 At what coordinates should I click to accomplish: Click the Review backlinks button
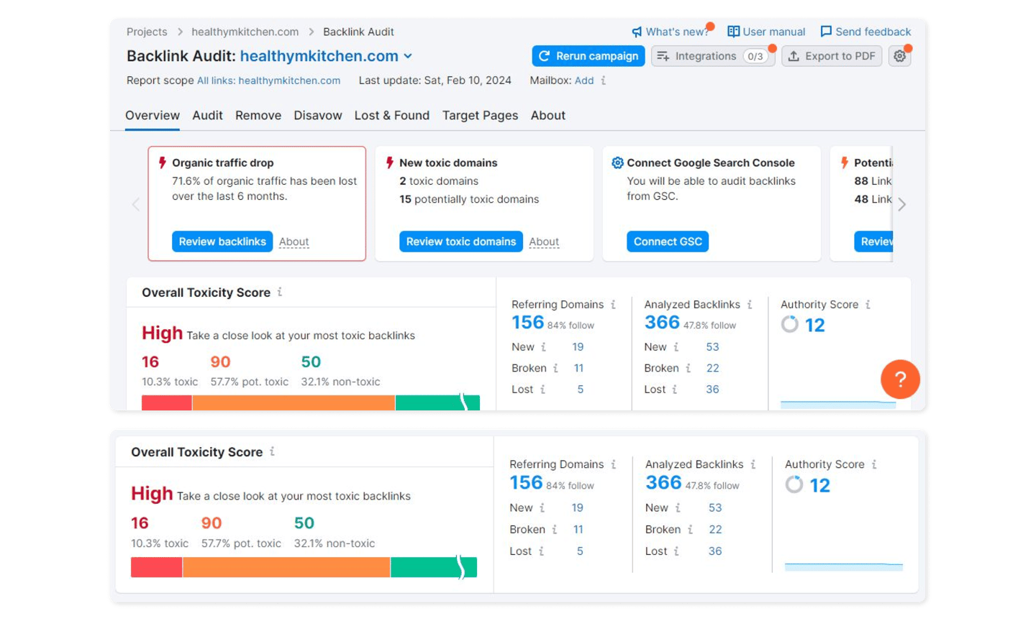click(x=222, y=241)
